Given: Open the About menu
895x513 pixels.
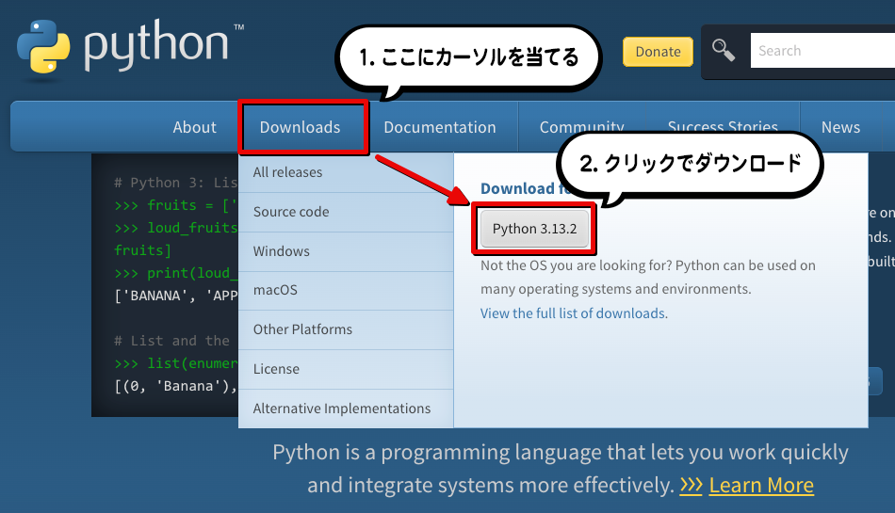Looking at the screenshot, I should [x=195, y=127].
